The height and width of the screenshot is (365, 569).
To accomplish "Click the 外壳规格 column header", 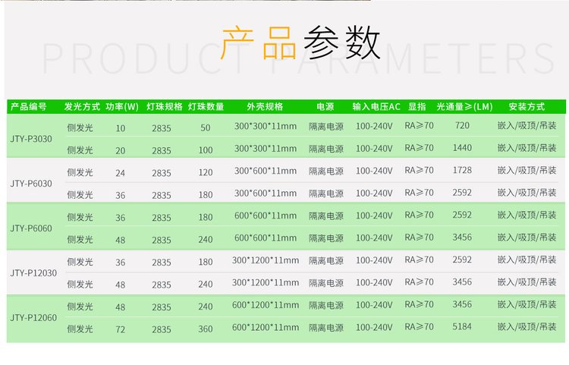I will click(x=266, y=107).
